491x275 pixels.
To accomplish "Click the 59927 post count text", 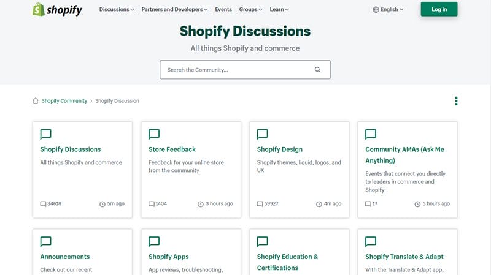I will (x=271, y=203).
